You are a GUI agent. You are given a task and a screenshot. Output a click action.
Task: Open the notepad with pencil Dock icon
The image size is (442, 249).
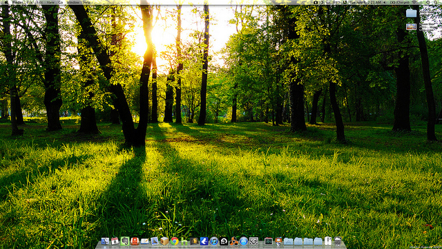tap(144, 241)
